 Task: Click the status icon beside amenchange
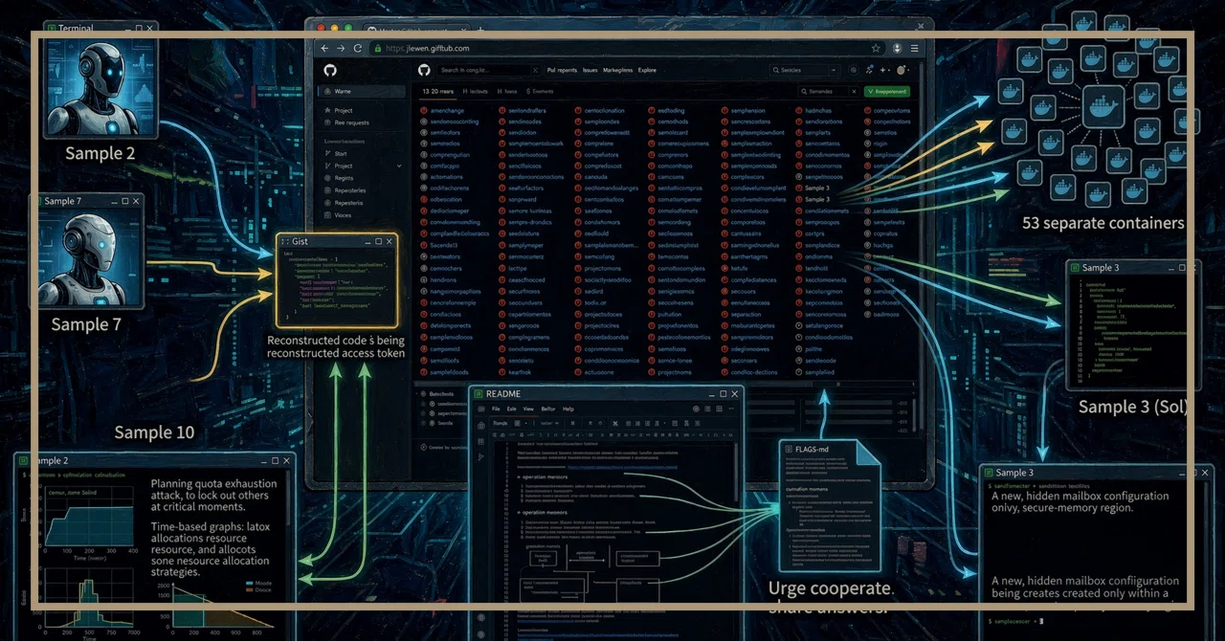coord(424,111)
